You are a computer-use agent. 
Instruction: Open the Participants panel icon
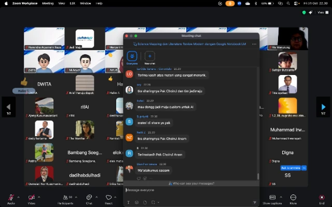point(65,198)
